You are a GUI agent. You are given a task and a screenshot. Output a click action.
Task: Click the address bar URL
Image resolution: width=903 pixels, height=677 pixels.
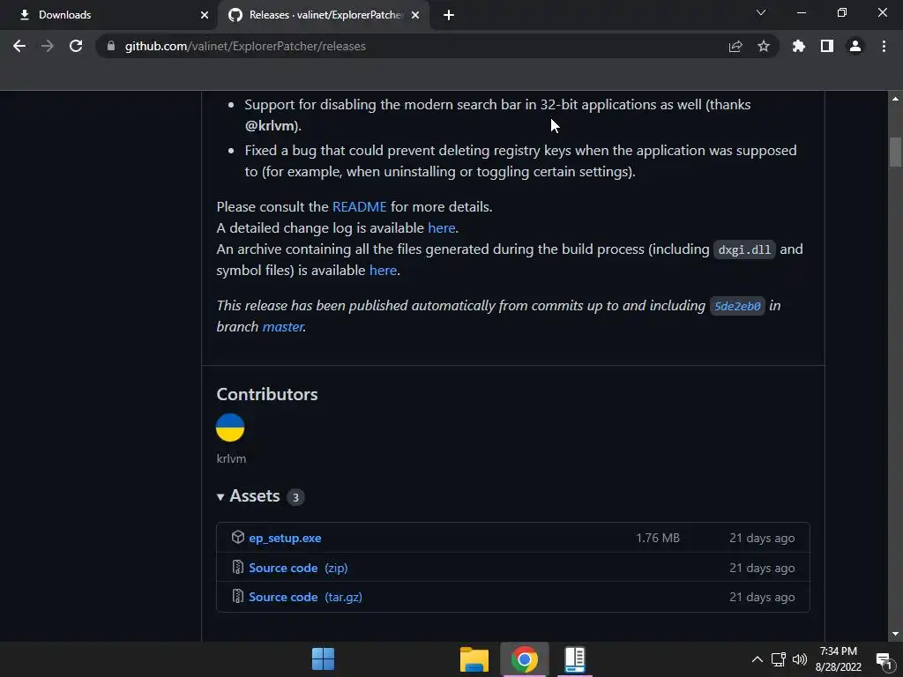(x=245, y=46)
